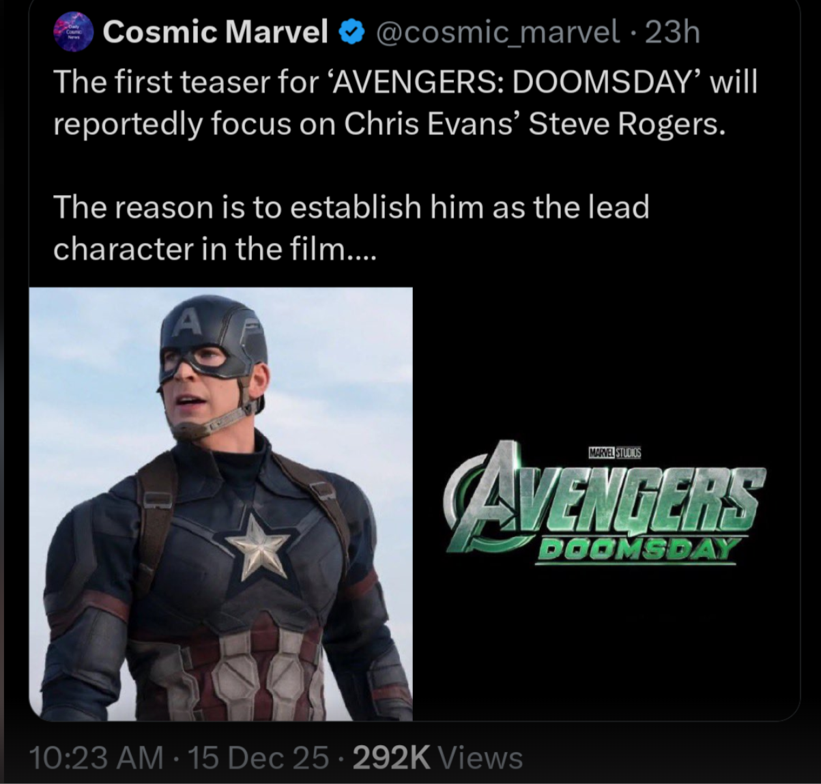Open the Cosmic Marvel display name
The height and width of the screenshot is (784, 821).
click(216, 32)
